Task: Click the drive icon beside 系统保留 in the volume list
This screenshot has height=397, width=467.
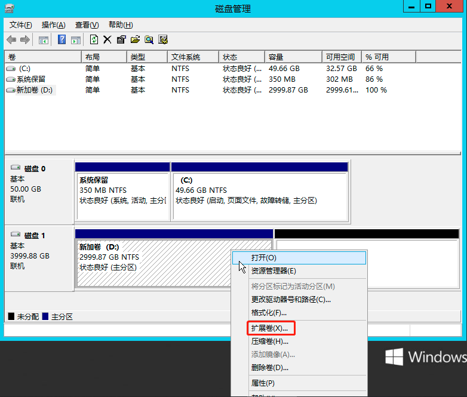Action: (x=11, y=79)
